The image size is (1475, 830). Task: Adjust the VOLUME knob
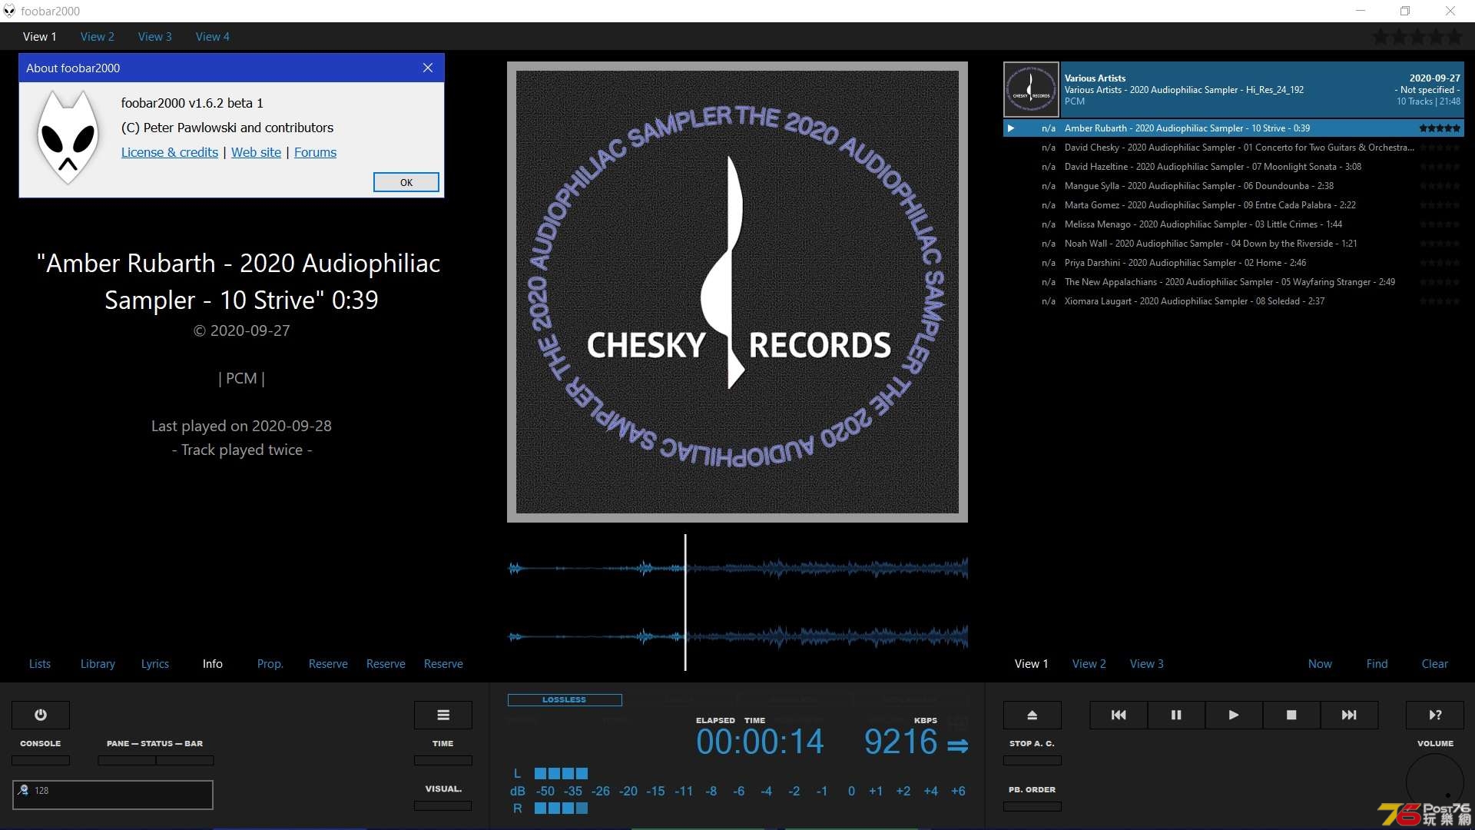click(1435, 782)
